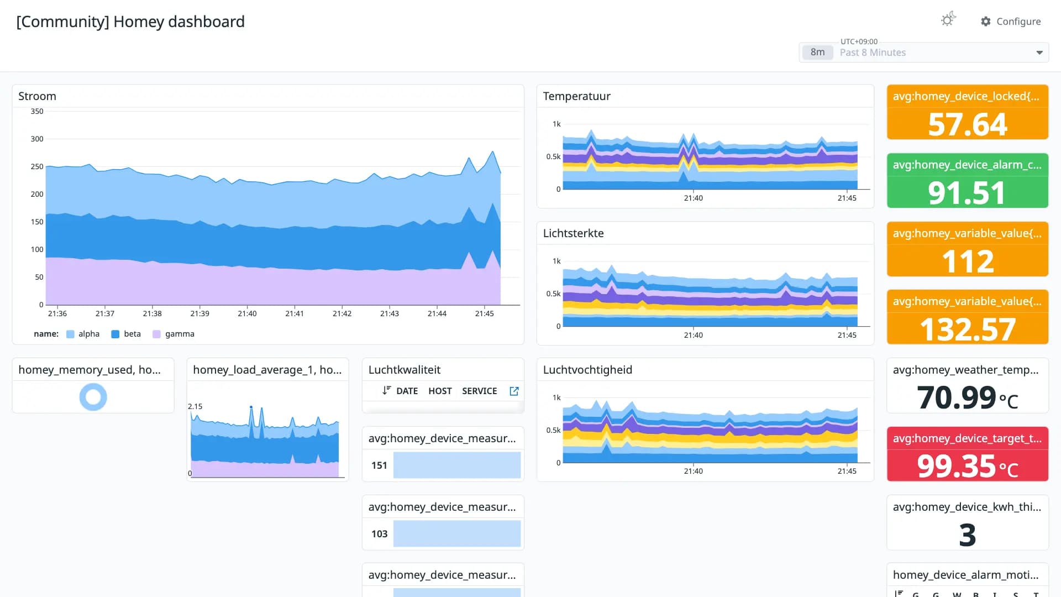Click the memory used loading spinner widget
This screenshot has width=1061, height=597.
tap(93, 397)
